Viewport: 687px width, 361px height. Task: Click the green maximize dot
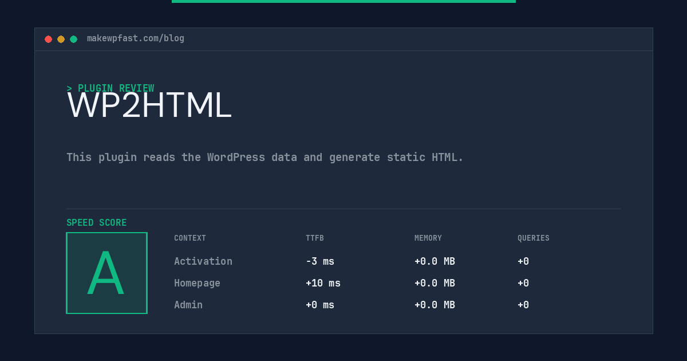[73, 39]
